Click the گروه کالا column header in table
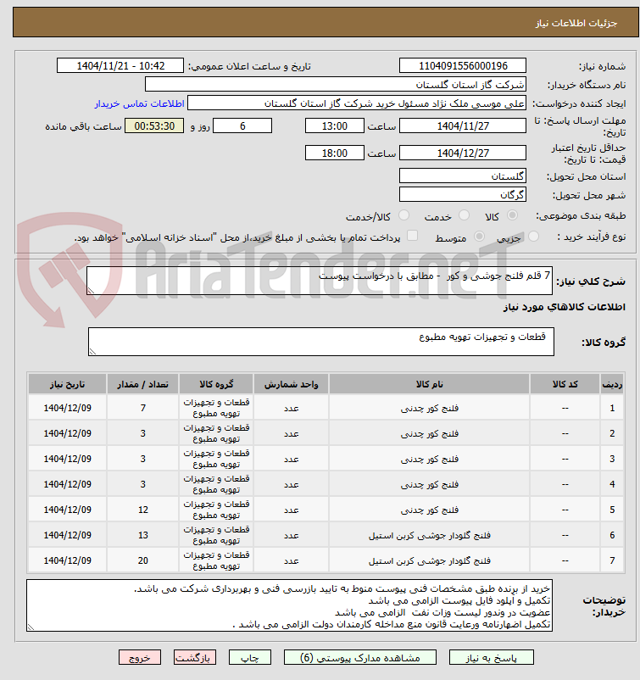The width and height of the screenshot is (640, 680). pyautogui.click(x=216, y=384)
